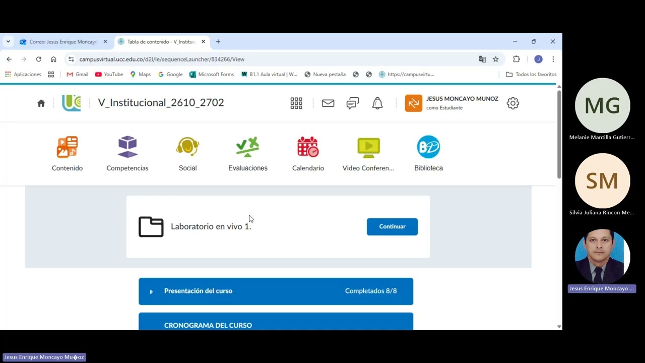Click the page vertical scrollbar thumb

[559, 134]
